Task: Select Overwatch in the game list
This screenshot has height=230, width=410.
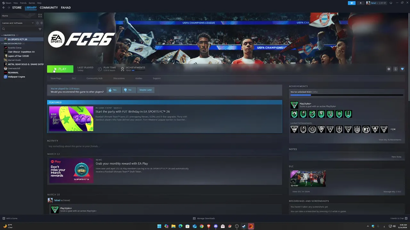Action: [14, 68]
